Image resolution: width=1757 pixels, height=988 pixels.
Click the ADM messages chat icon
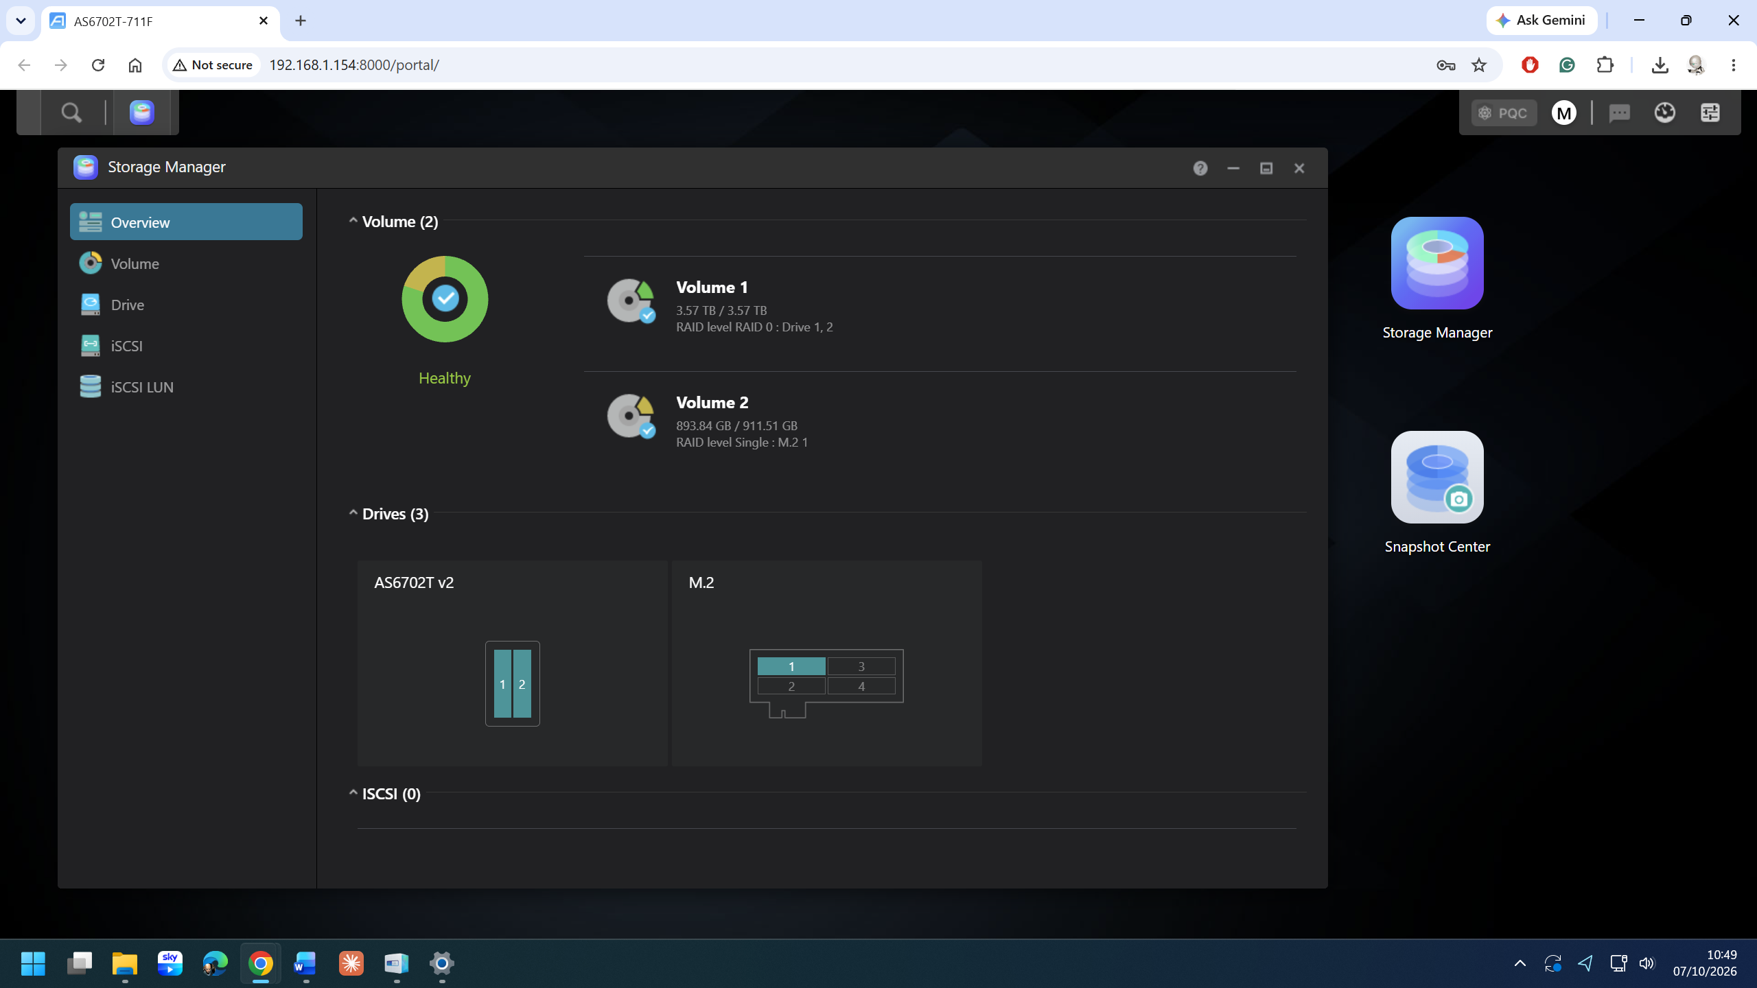coord(1620,113)
